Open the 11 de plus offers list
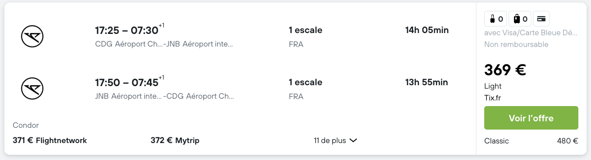 [336, 140]
